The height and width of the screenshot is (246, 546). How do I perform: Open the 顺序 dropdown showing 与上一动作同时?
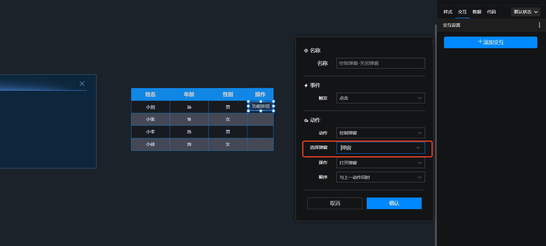[x=380, y=177]
